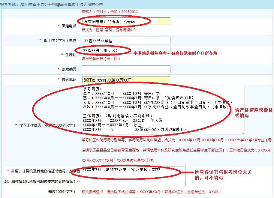
Task: Click the 通讯地址 address field
Action: click(126, 80)
